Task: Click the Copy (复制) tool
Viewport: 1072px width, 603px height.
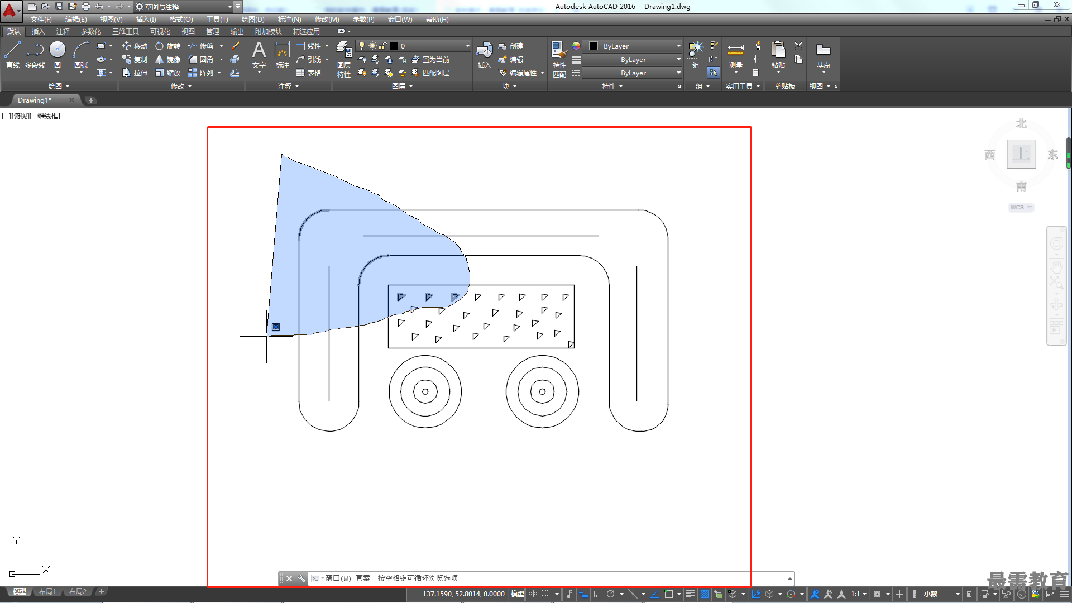Action: coord(135,59)
